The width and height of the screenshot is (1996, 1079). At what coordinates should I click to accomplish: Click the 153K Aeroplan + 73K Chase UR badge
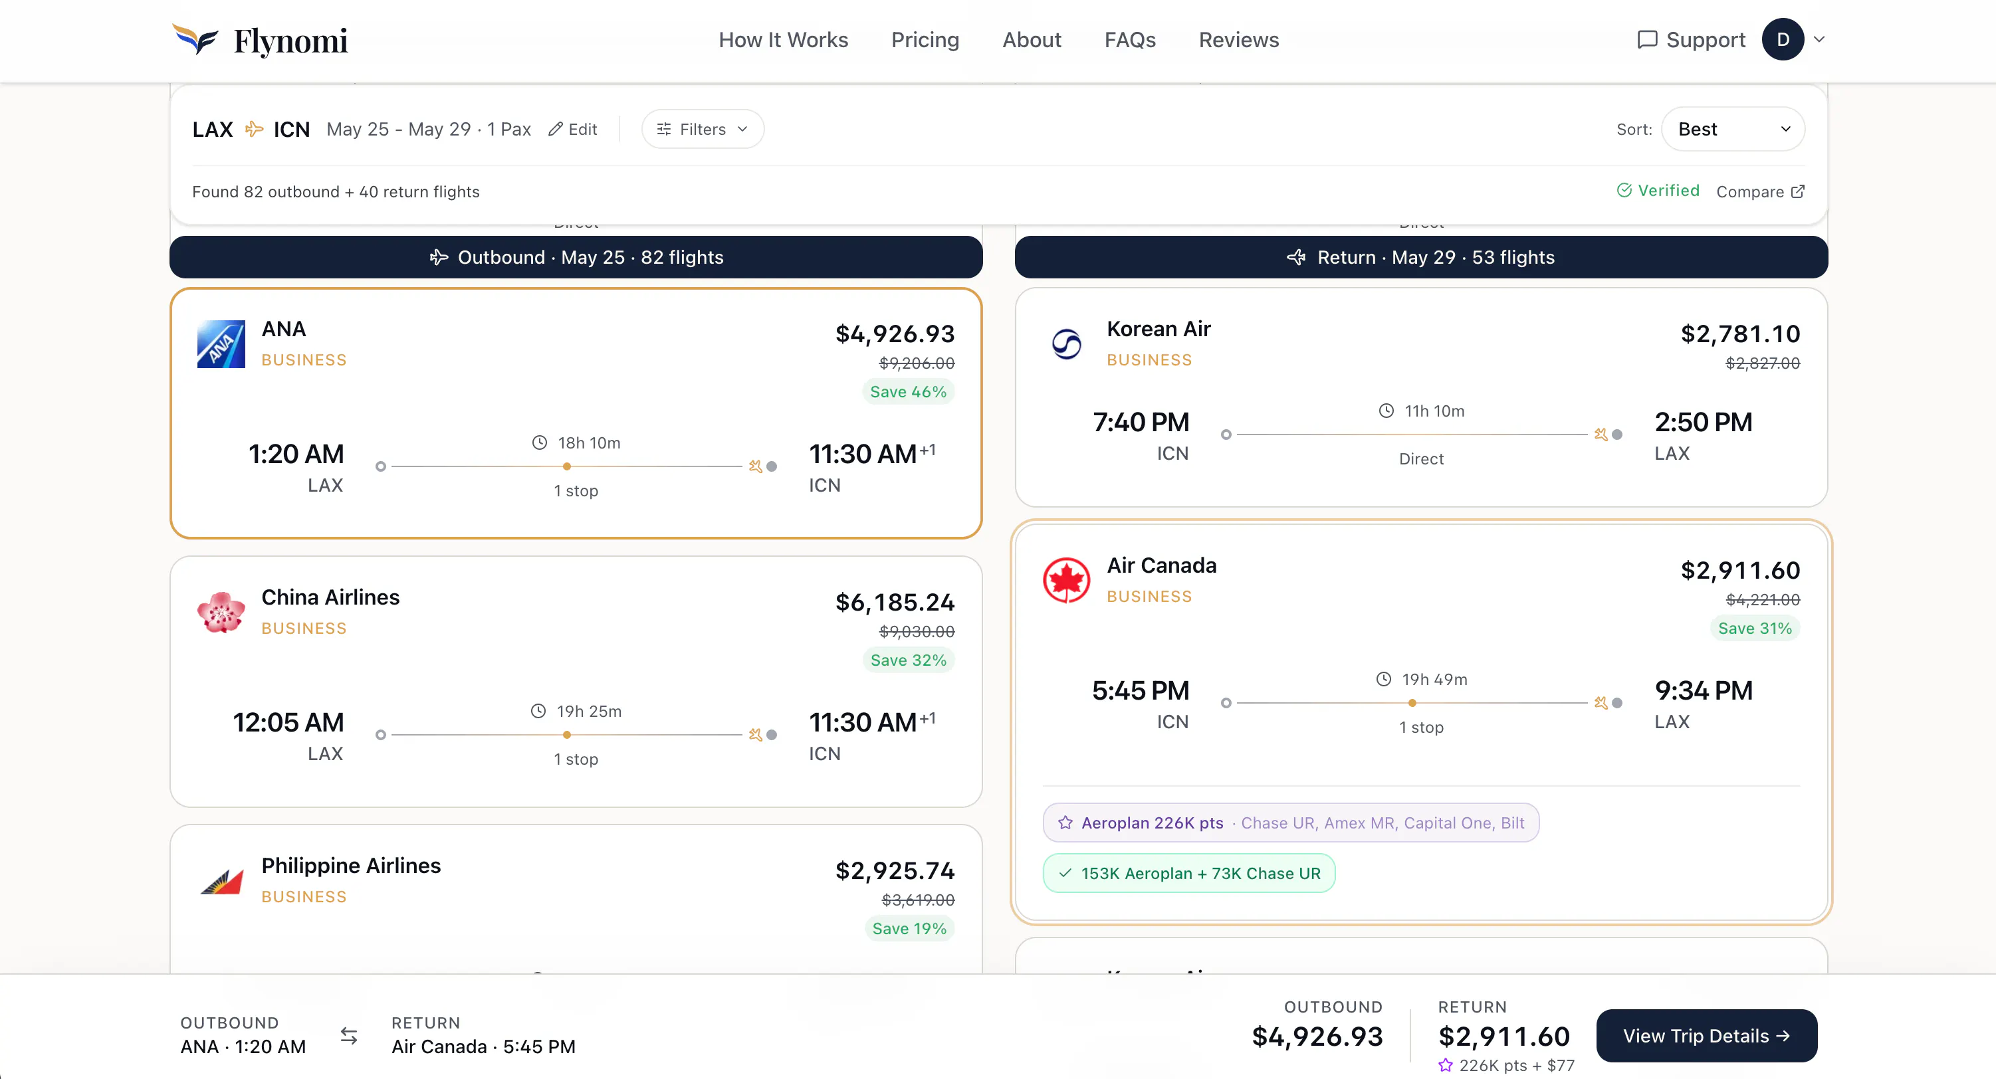coord(1188,873)
